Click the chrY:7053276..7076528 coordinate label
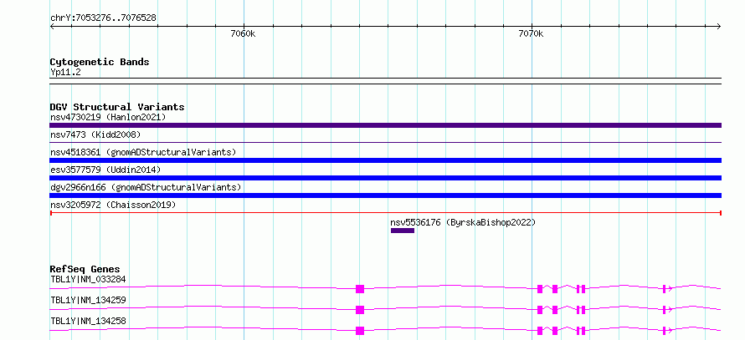 [103, 18]
